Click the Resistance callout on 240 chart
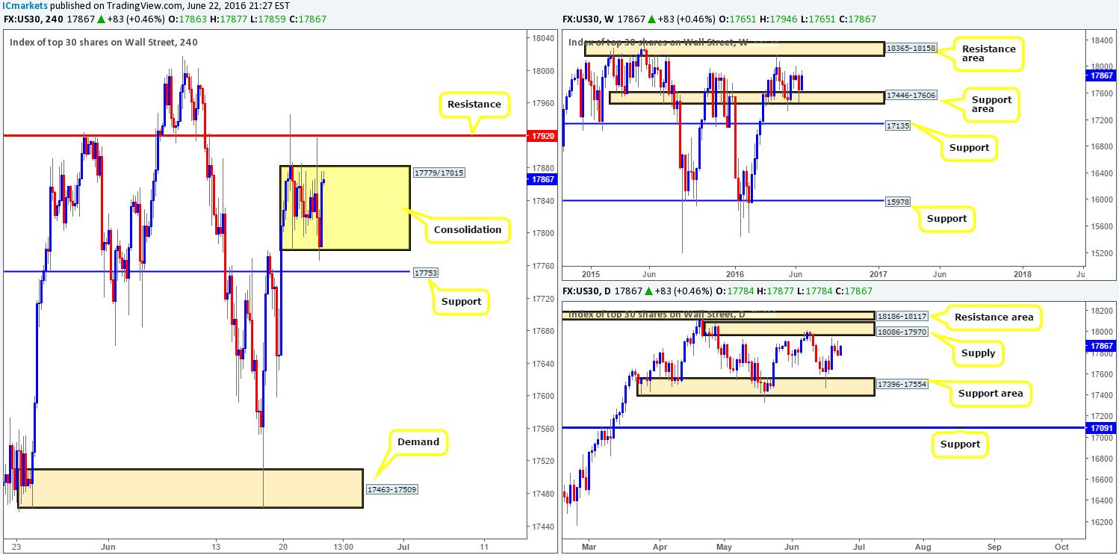 click(x=475, y=105)
